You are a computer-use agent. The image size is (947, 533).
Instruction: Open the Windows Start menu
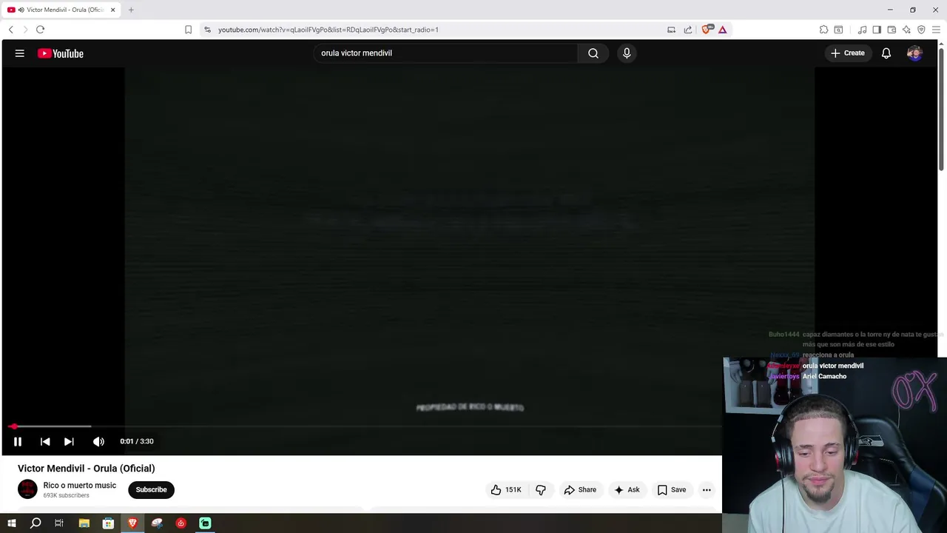click(11, 523)
